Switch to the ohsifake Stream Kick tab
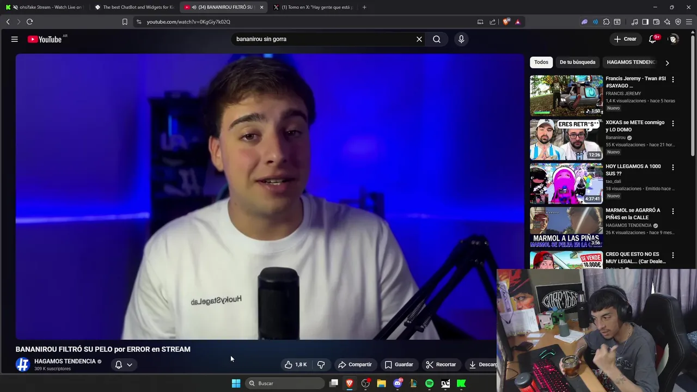Screen dimensions: 697x392 click(x=45, y=7)
